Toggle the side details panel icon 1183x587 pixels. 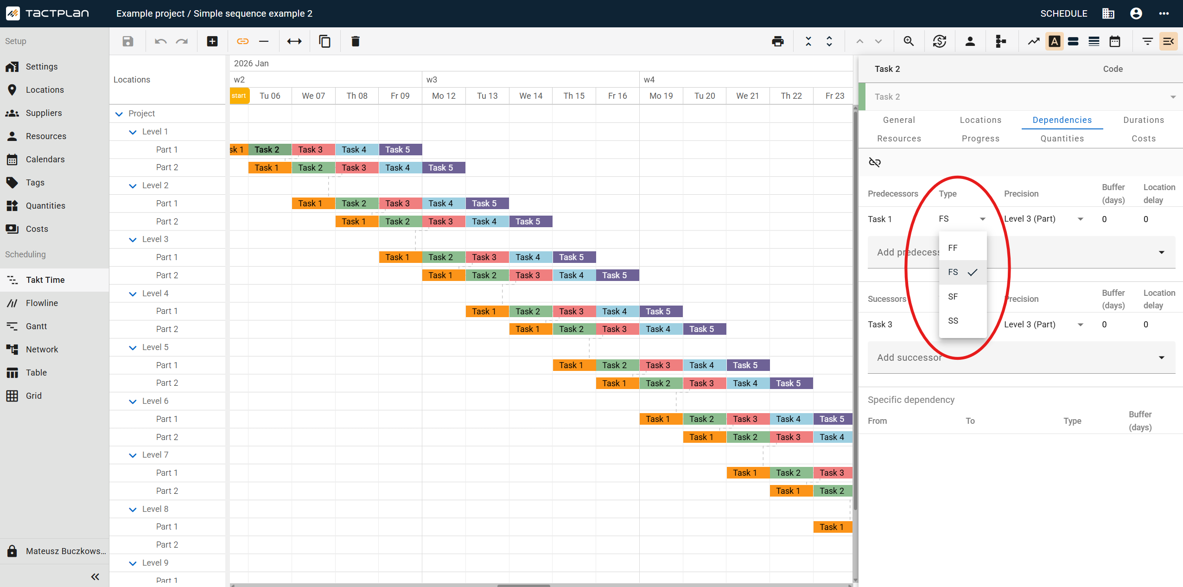coord(1169,41)
